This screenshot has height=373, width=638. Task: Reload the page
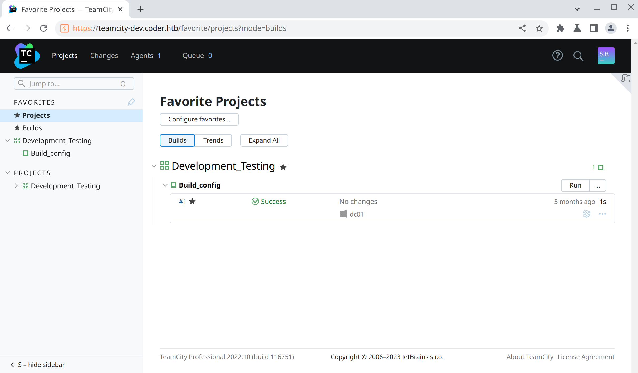(43, 28)
